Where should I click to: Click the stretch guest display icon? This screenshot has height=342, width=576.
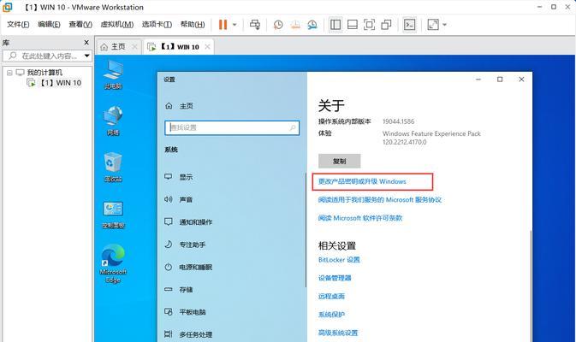(433, 25)
